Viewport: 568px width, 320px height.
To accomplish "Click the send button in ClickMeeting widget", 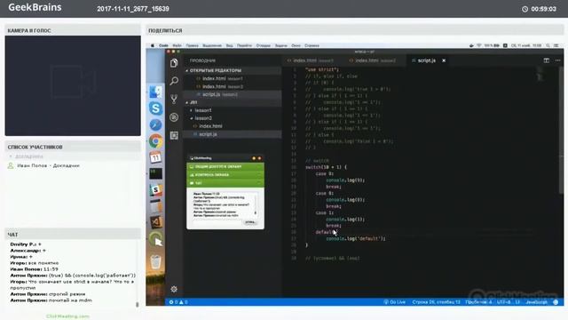I will click(250, 222).
